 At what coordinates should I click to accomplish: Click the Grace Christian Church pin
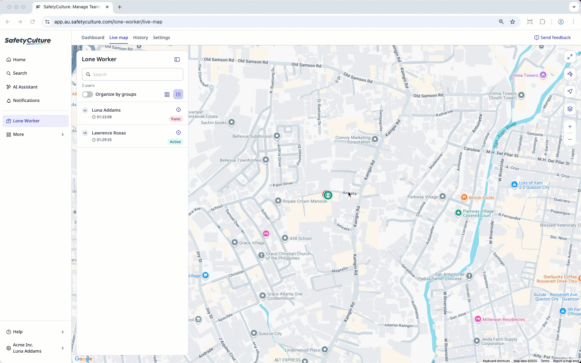[x=261, y=255]
